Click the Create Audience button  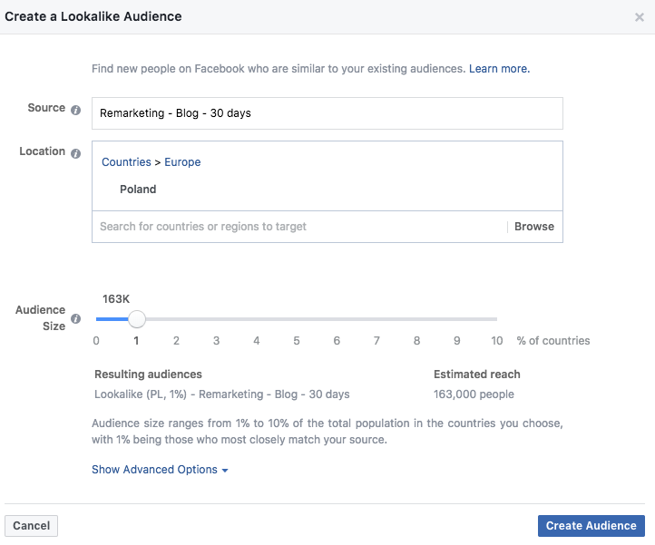click(591, 526)
